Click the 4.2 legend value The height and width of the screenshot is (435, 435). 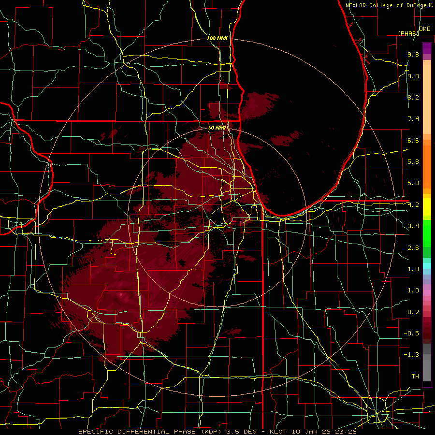coord(413,205)
